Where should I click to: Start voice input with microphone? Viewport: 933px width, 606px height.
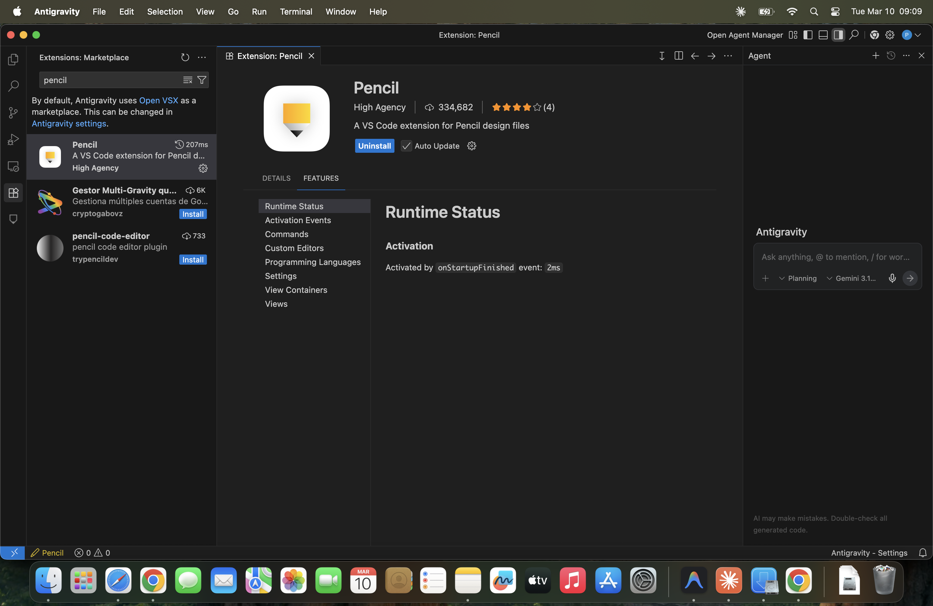point(892,278)
